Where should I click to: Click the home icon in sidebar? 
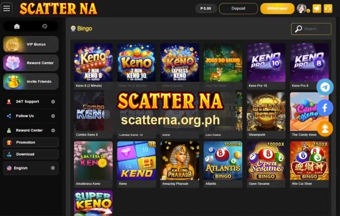coord(17,26)
